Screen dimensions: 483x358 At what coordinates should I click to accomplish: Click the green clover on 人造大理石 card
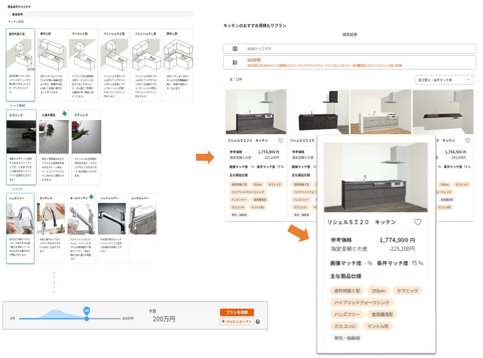pyautogui.click(x=65, y=113)
